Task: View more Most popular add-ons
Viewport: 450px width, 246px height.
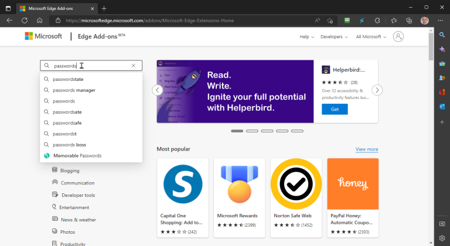Action: pyautogui.click(x=367, y=149)
